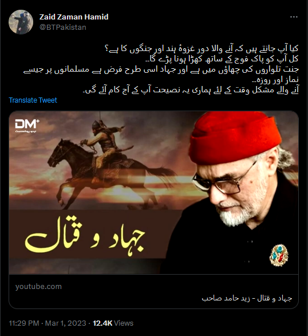308x336 pixels.
Task: Select the Translate Tweet link
Action: coord(33,100)
